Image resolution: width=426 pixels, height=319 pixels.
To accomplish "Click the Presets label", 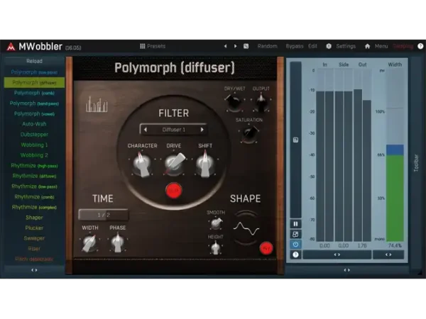I will pos(156,46).
